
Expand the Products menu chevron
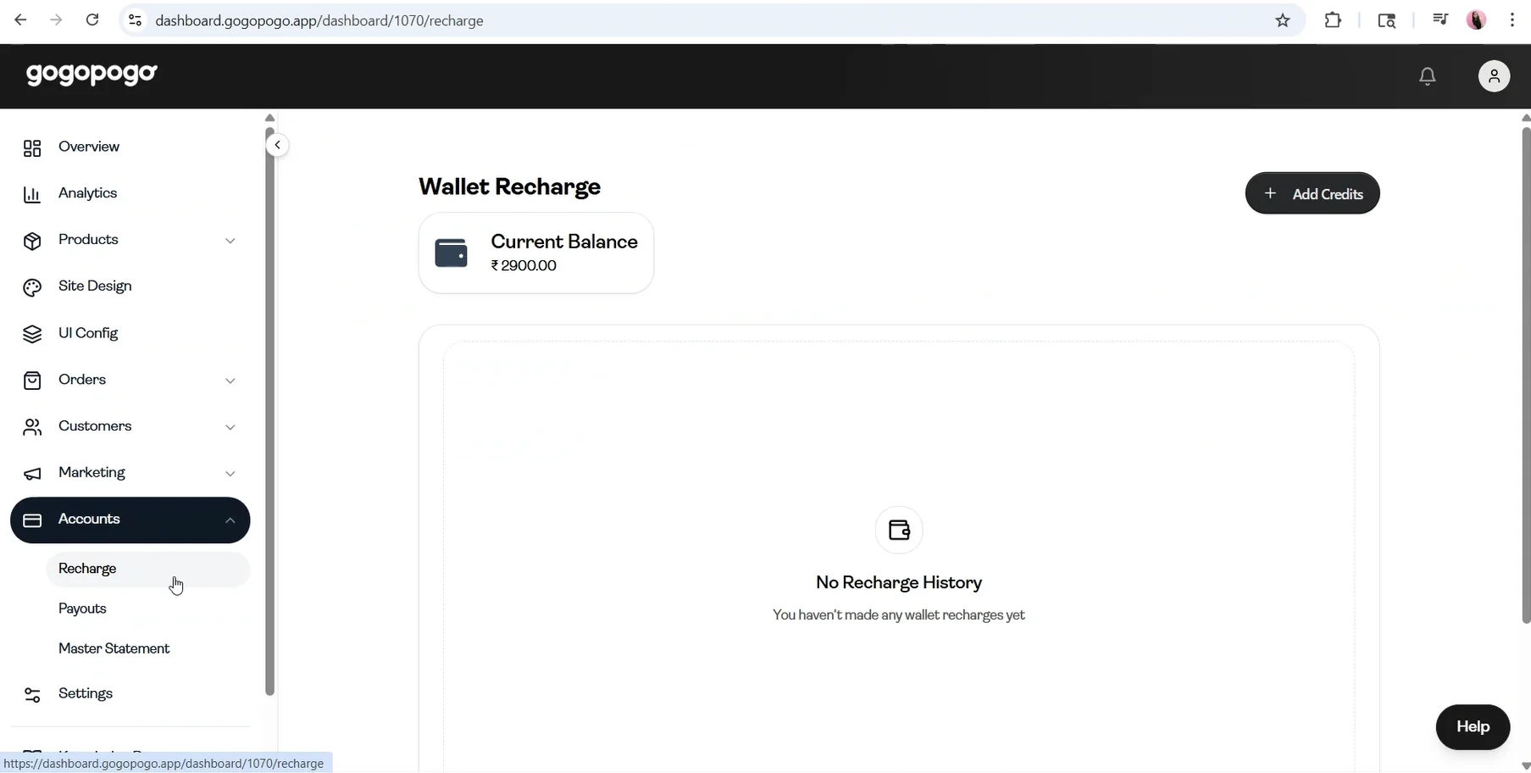230,241
